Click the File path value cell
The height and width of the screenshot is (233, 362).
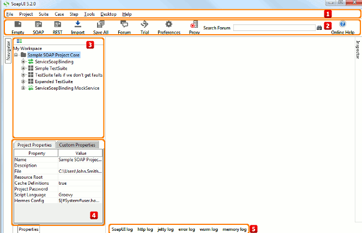tap(80, 171)
